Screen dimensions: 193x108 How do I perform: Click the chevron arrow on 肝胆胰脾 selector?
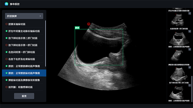pyautogui.click(x=40, y=16)
